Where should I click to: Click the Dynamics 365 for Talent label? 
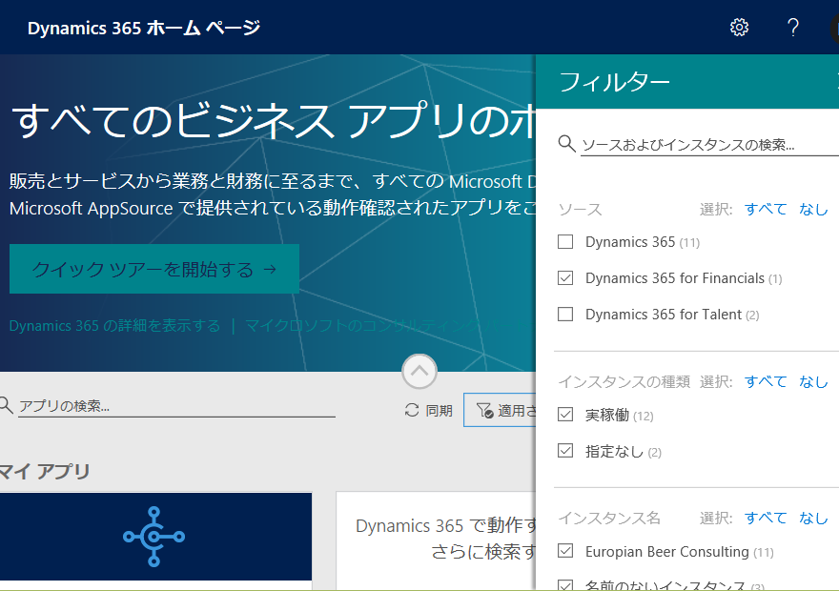[x=664, y=315]
